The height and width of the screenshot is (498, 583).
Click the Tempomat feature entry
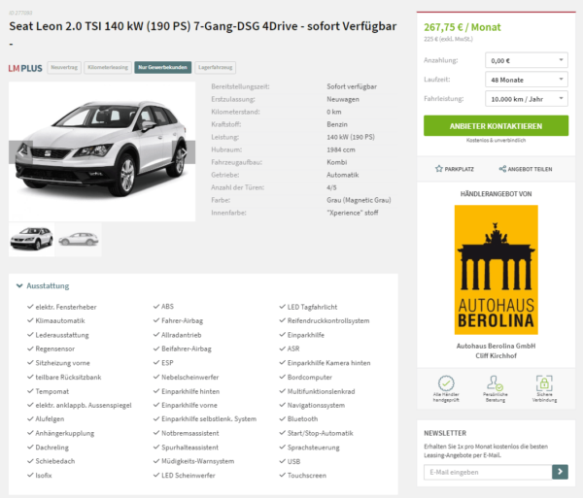(52, 391)
